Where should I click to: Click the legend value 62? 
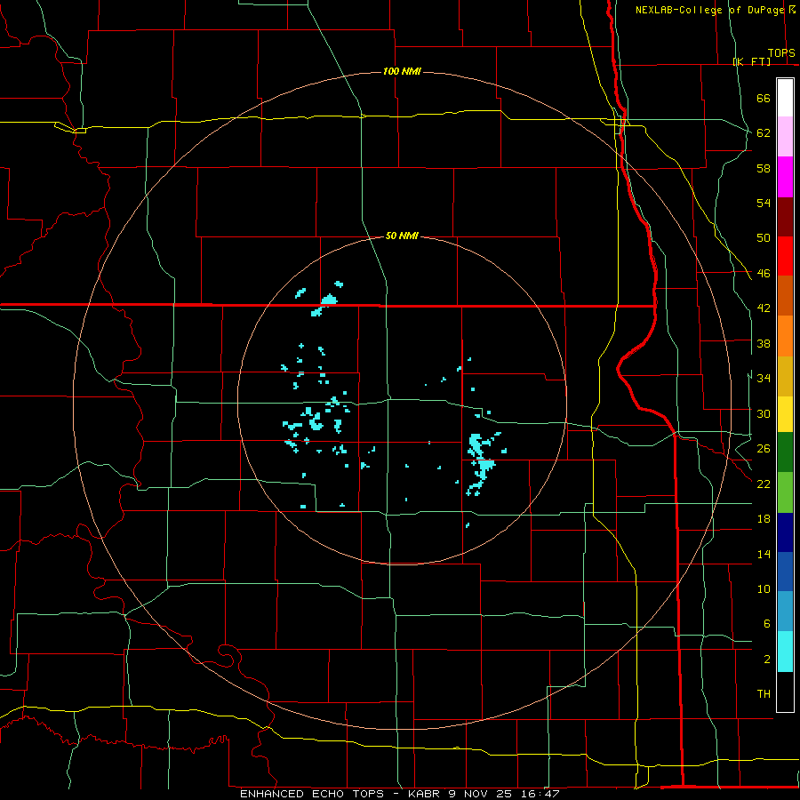point(764,132)
